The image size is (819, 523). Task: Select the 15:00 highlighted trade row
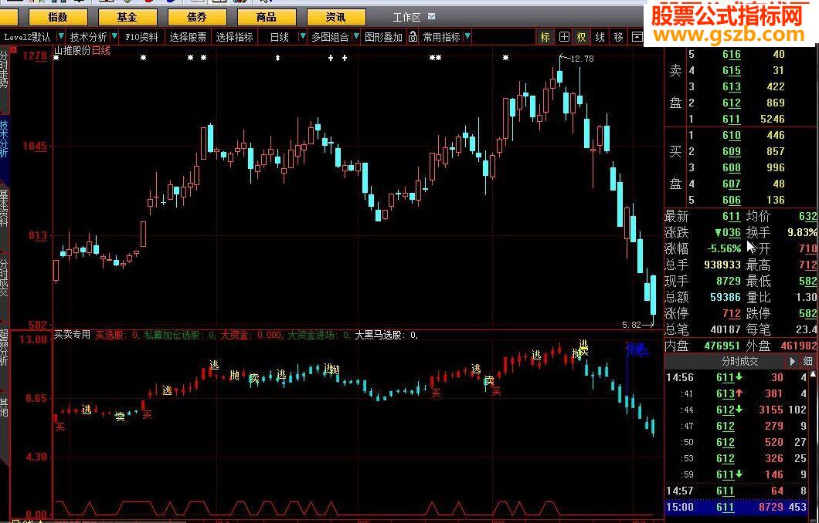click(x=736, y=508)
